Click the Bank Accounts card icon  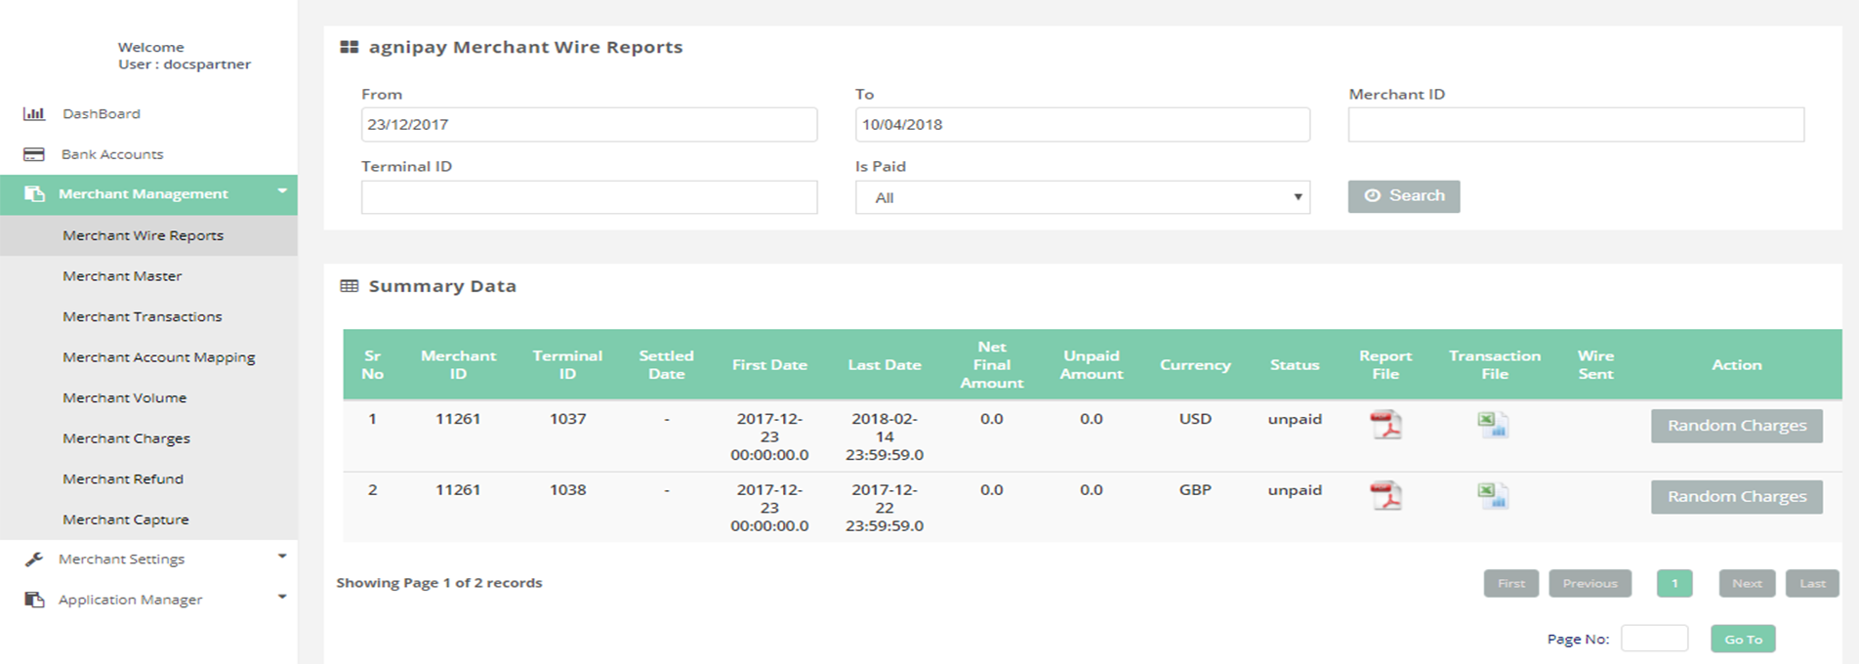click(x=34, y=154)
